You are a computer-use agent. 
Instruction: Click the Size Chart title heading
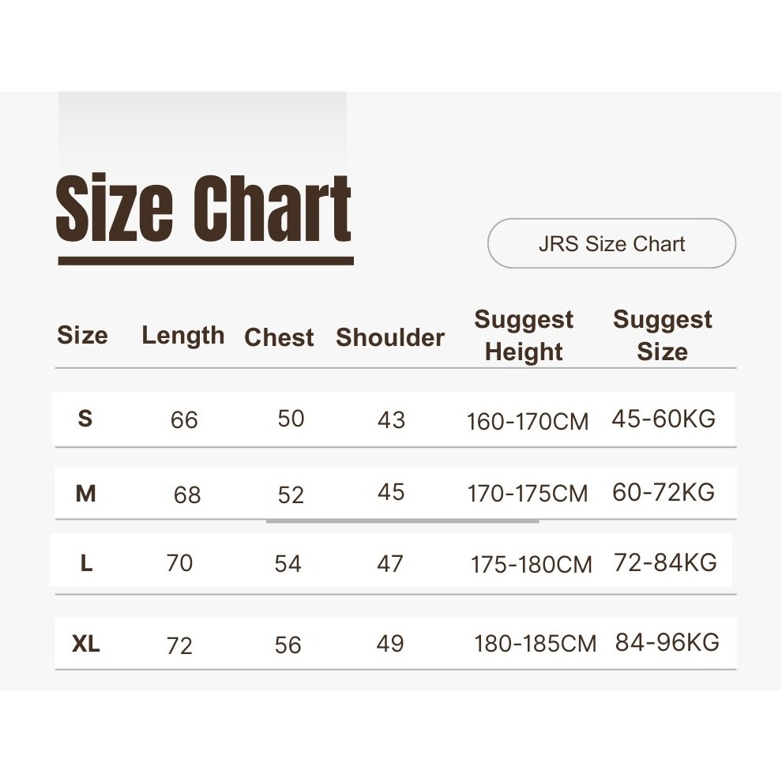(x=204, y=210)
